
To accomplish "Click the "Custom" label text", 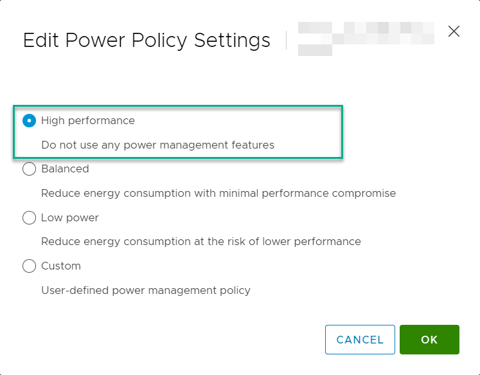I will pos(61,266).
